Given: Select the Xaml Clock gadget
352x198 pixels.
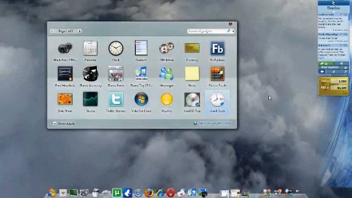Looking at the screenshot, I should coord(217,102).
